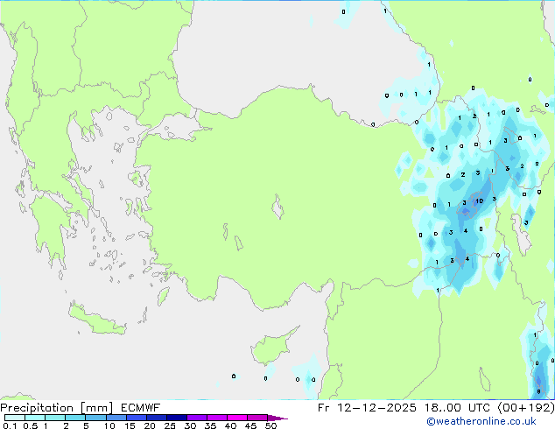Screen dimensions: 555x429
Task: Click the '18:00 UTC' time label
Action: [x=457, y=408]
